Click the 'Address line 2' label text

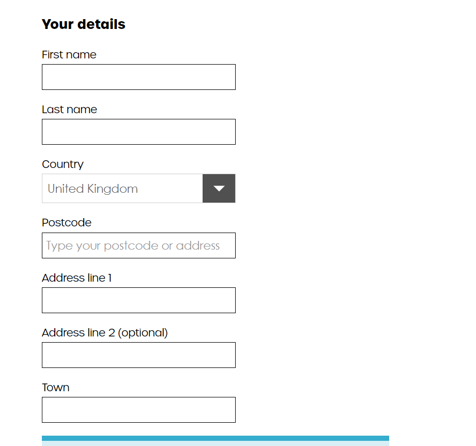pos(78,333)
